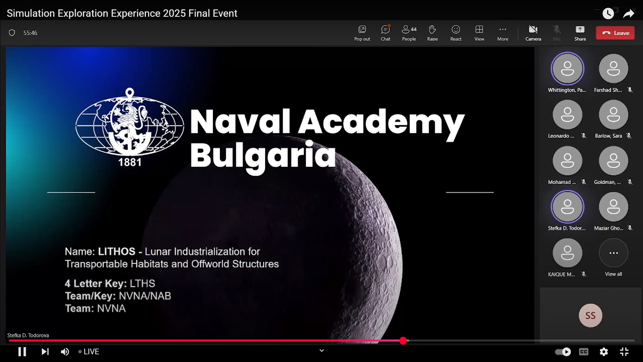
Task: Select KAIQUE M... participant avatar
Action: coord(567,253)
